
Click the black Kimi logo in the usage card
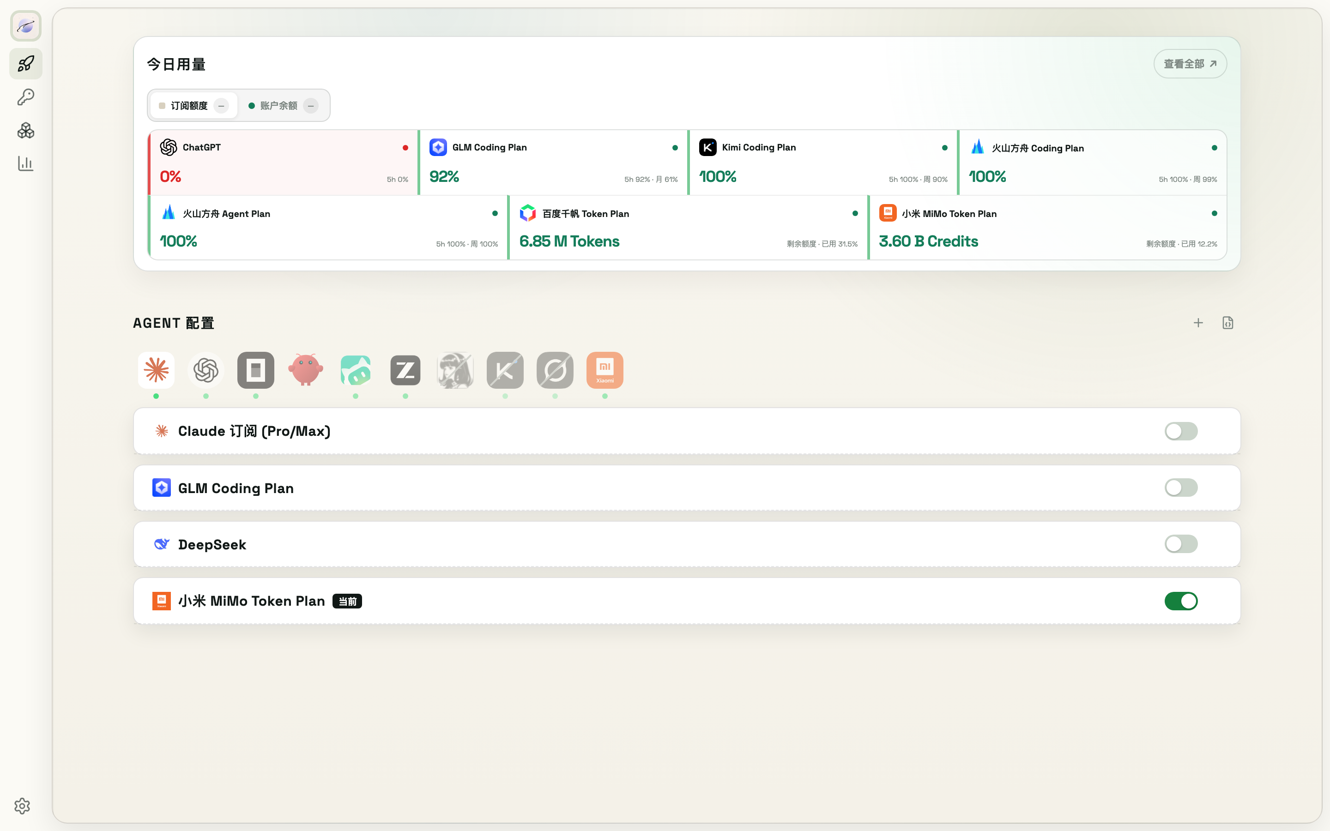pyautogui.click(x=708, y=147)
